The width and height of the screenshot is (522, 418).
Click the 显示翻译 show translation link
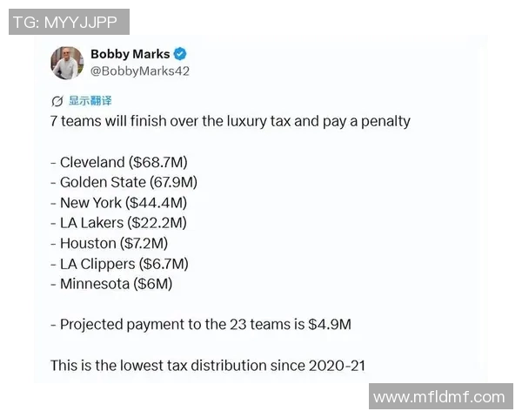point(90,101)
